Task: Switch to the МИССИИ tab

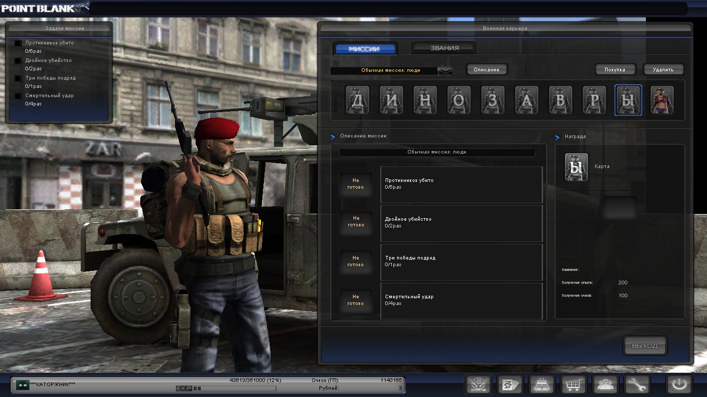Action: 364,49
